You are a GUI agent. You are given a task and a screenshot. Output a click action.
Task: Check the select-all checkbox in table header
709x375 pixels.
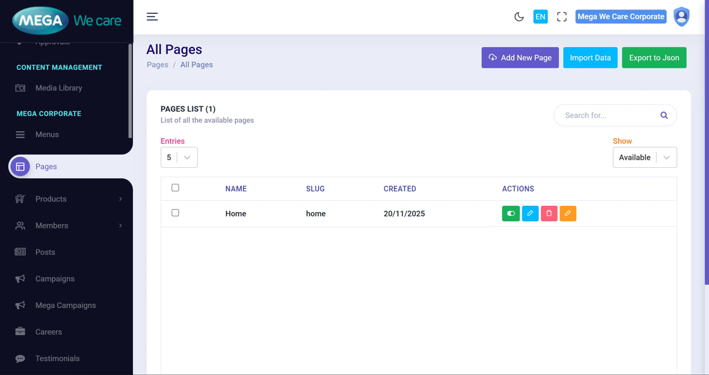tap(175, 187)
